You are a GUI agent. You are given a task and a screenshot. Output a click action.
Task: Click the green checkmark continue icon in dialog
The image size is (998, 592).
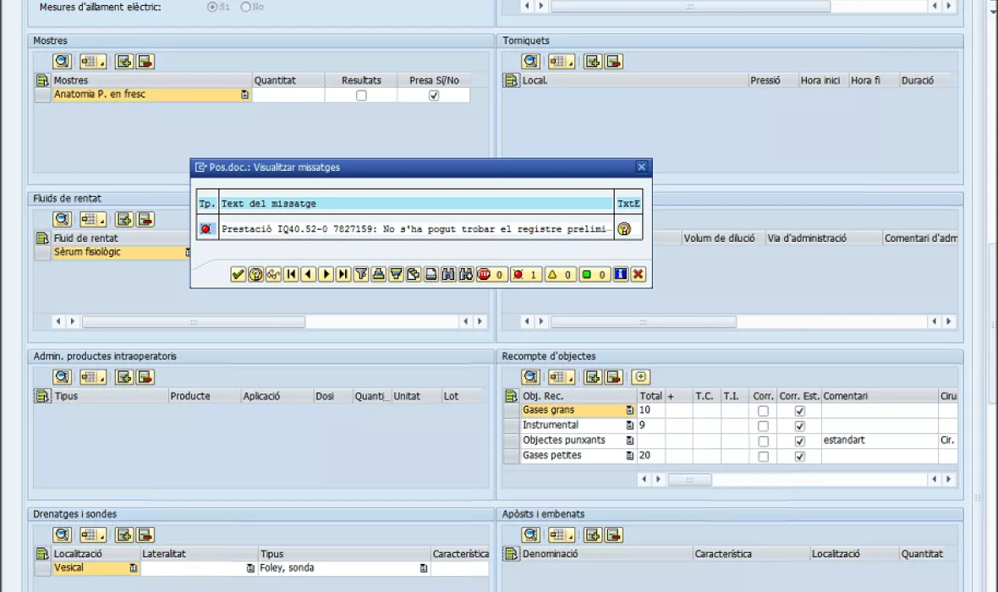(x=238, y=274)
